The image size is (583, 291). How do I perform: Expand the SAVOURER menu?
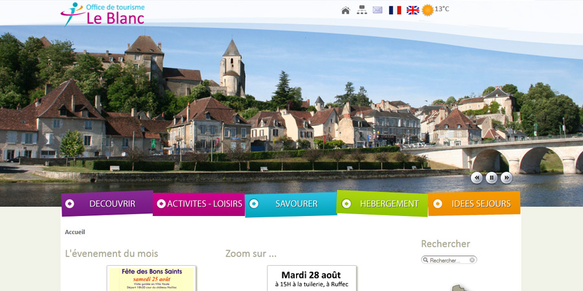click(x=291, y=204)
